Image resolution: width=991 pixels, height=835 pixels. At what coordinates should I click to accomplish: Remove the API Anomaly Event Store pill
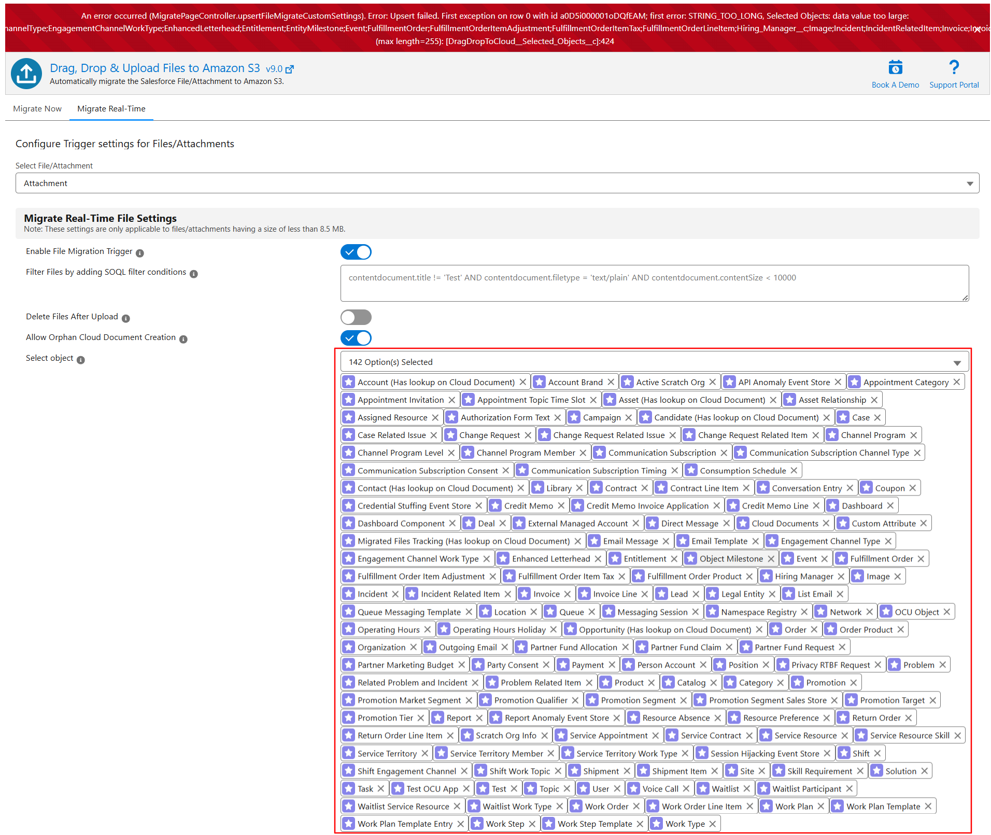pos(838,382)
